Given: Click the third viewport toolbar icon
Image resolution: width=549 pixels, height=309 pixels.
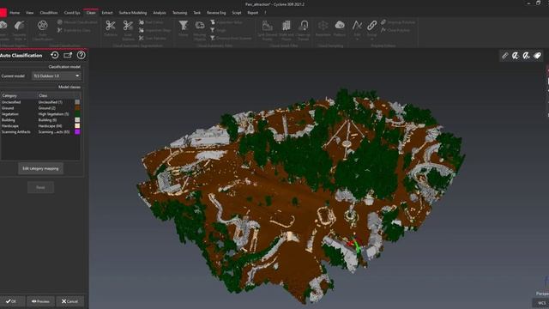Looking at the screenshot, I should click(526, 55).
